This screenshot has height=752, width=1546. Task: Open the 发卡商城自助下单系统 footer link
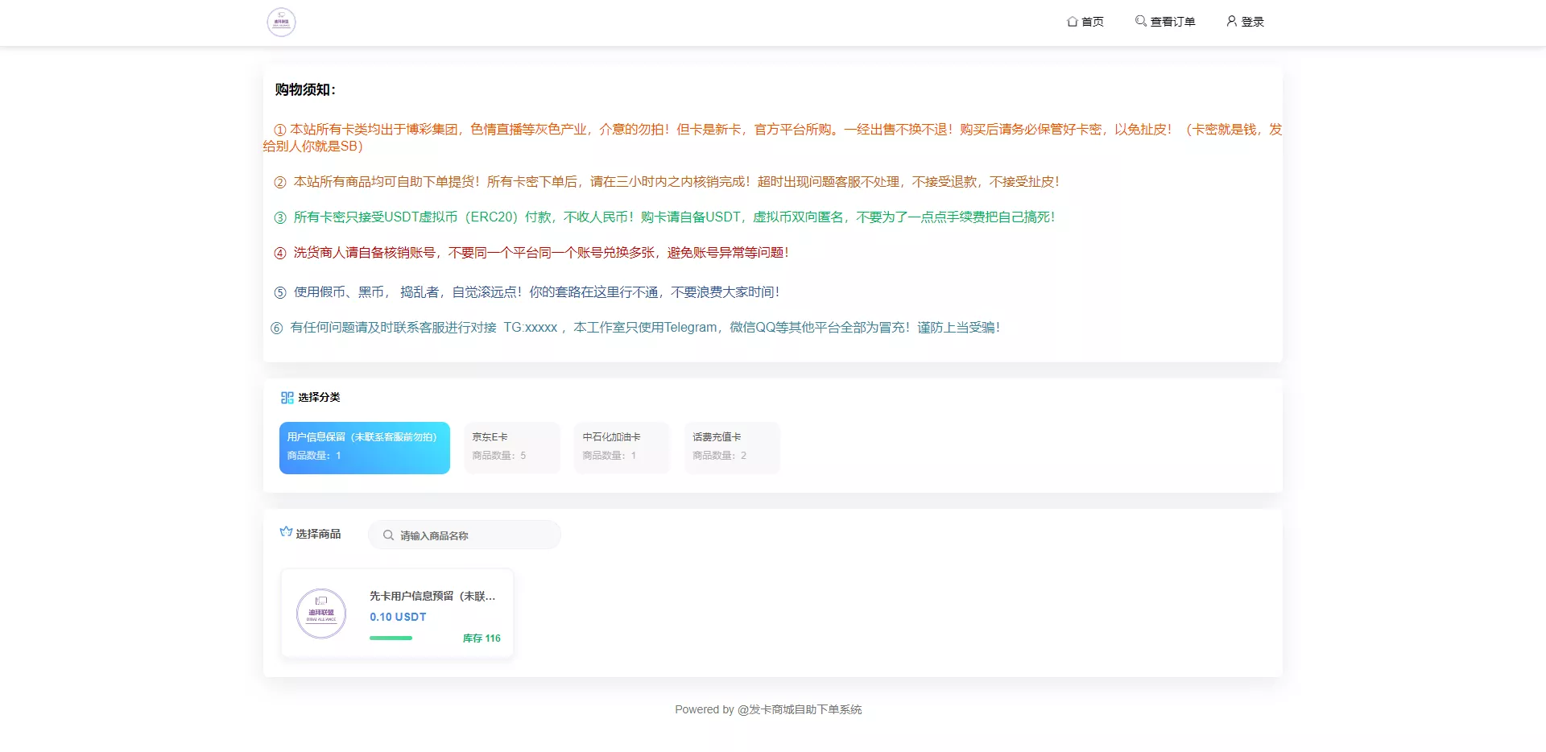800,709
